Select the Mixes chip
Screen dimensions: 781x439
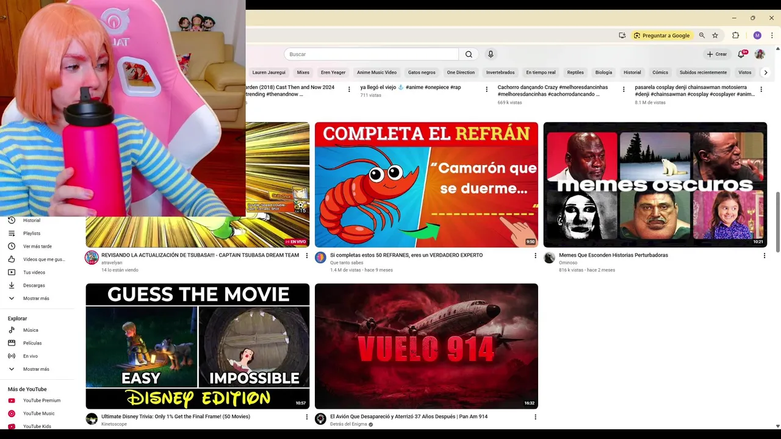click(x=303, y=73)
